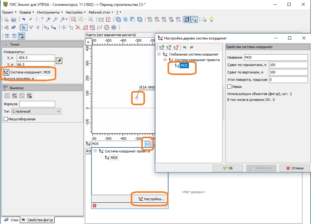
Task: Open the Тип dropdown 'С полочкой'
Action: 36,111
